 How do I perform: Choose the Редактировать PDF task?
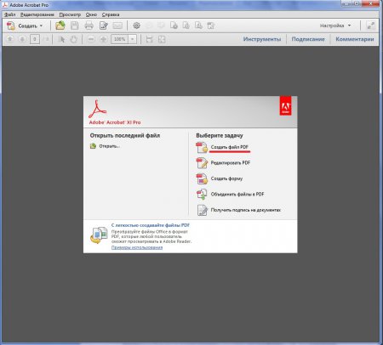click(231, 163)
